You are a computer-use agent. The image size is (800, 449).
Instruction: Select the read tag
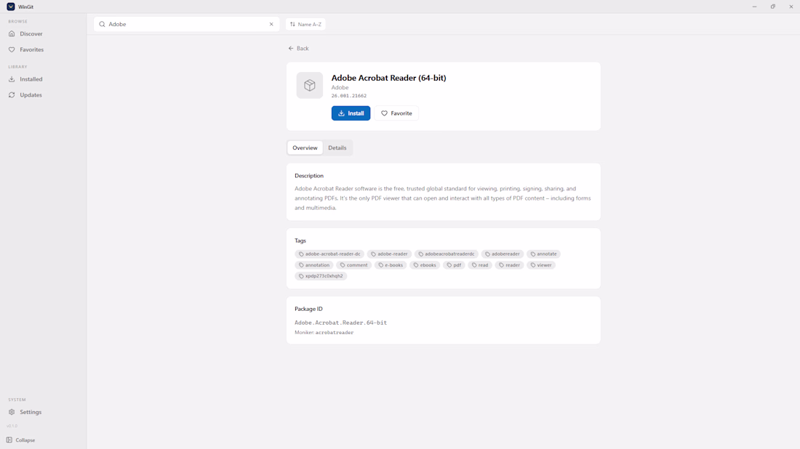point(480,265)
